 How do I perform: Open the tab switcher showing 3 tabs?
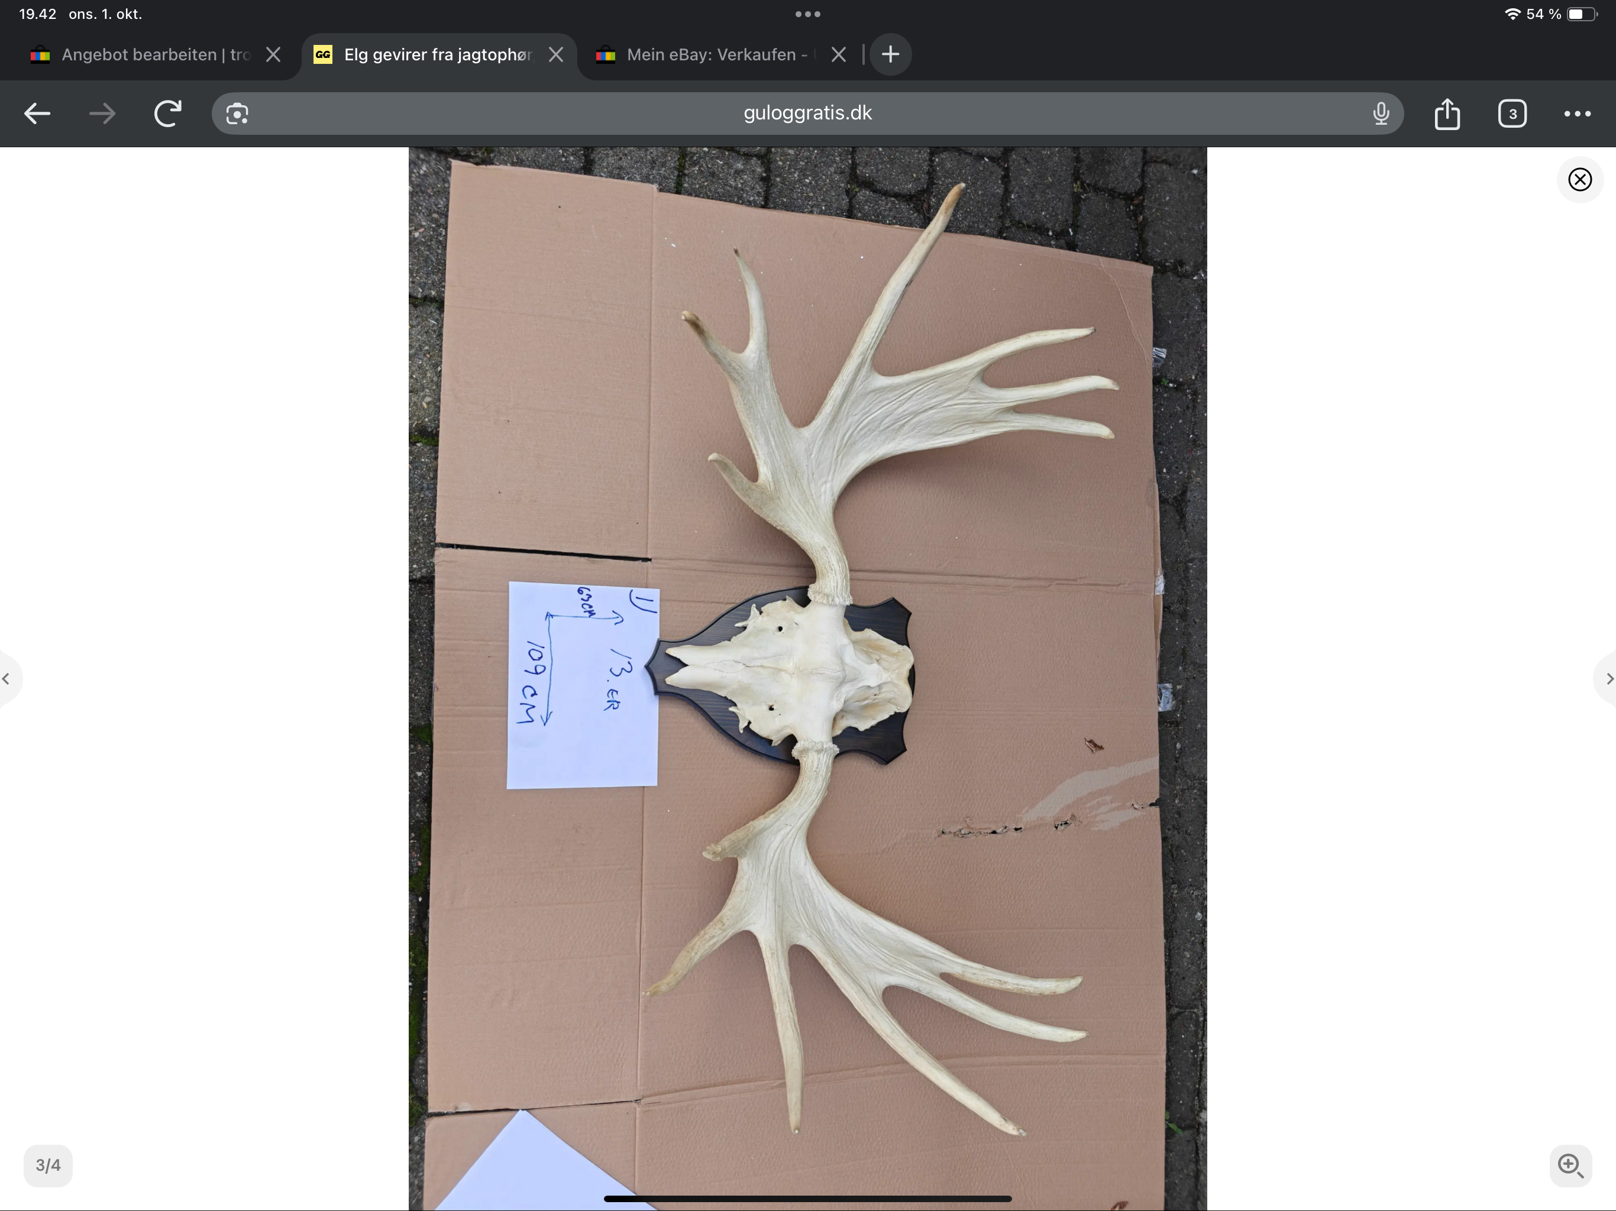1511,113
